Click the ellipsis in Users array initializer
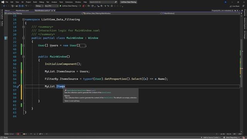The width and height of the screenshot is (247, 139). pos(83,46)
